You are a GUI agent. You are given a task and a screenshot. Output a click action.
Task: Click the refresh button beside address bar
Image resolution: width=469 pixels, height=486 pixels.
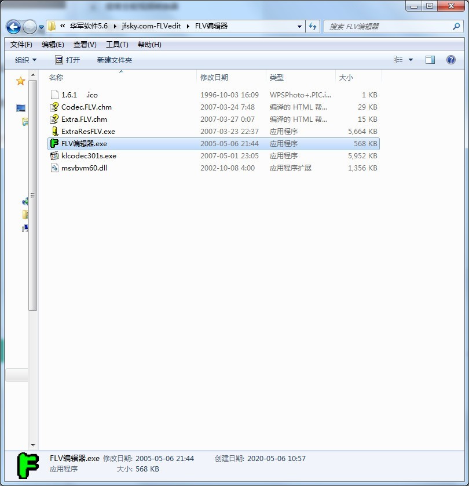313,27
